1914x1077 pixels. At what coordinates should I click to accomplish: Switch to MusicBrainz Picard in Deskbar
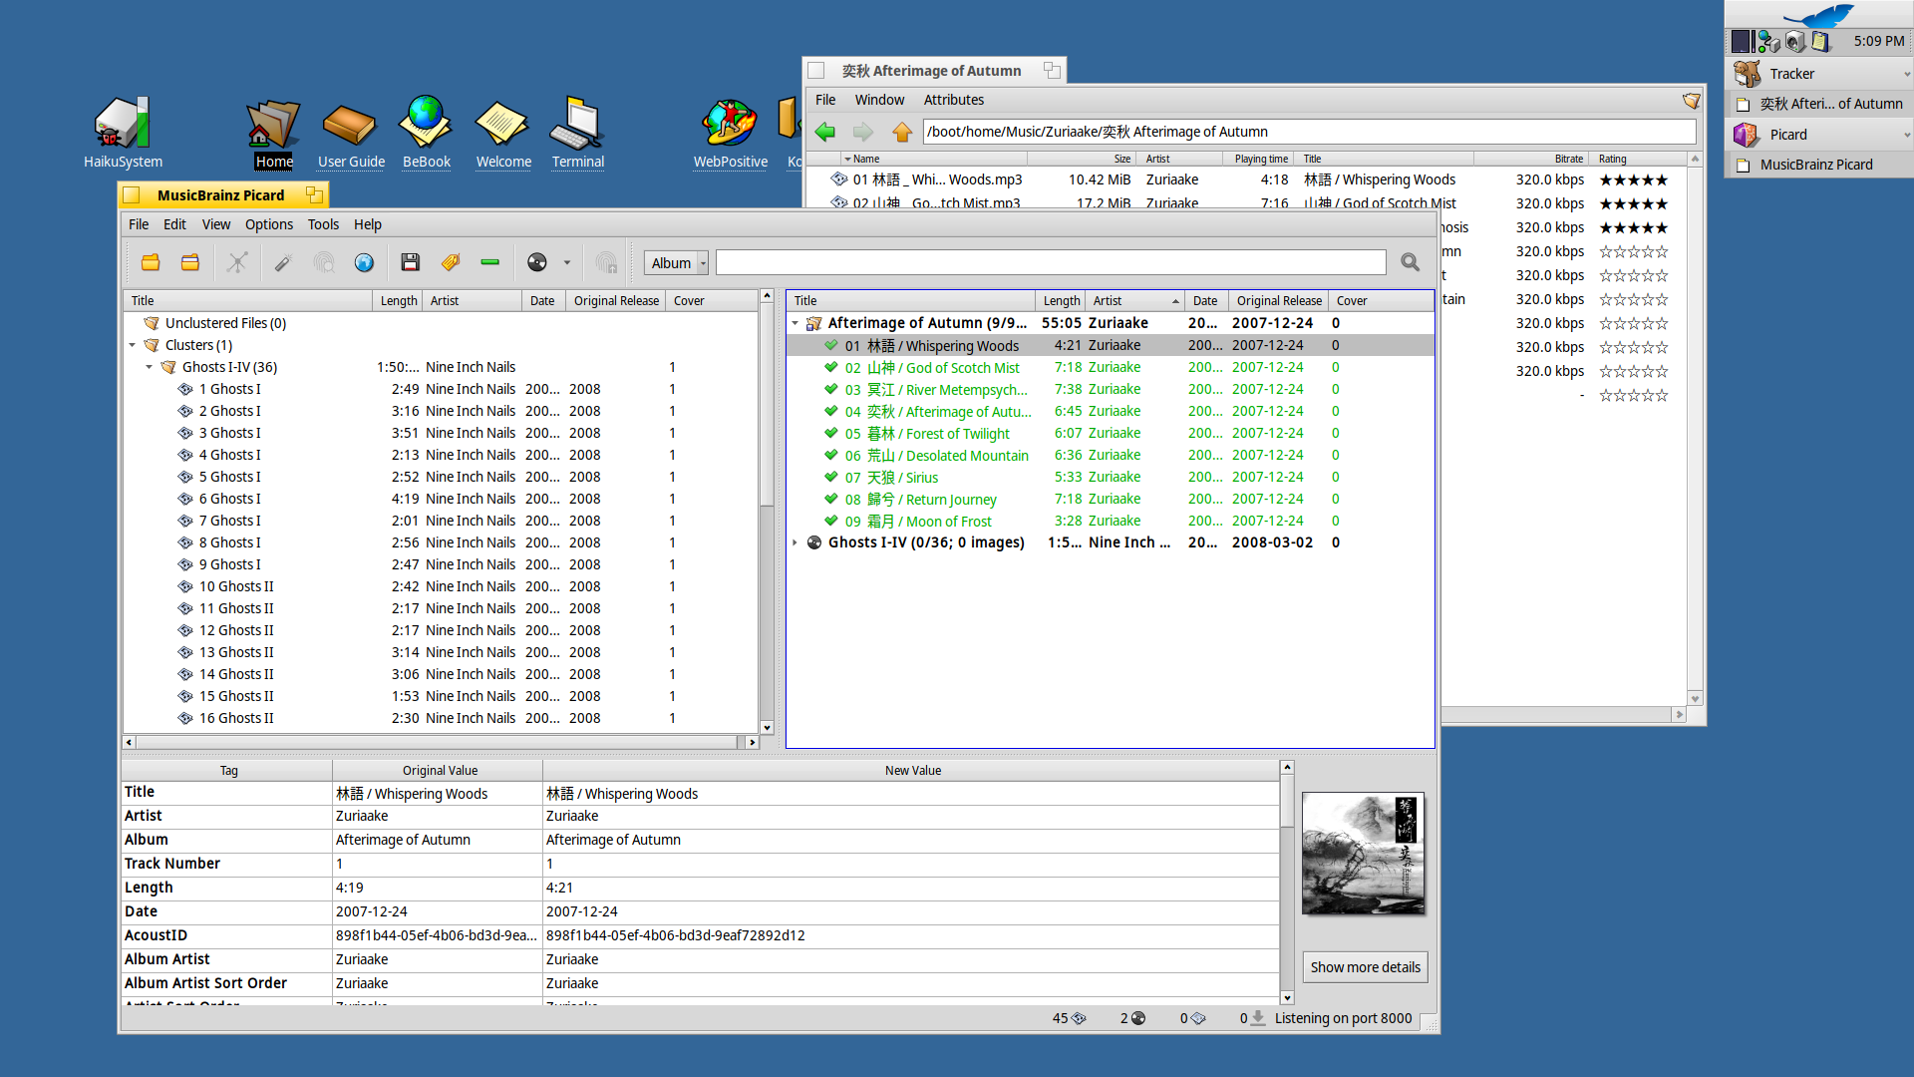point(1818,165)
